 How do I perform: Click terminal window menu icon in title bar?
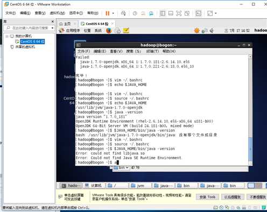pos(79,45)
